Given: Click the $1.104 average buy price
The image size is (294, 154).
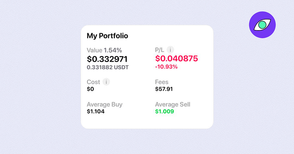Looking at the screenshot, I should point(96,111).
